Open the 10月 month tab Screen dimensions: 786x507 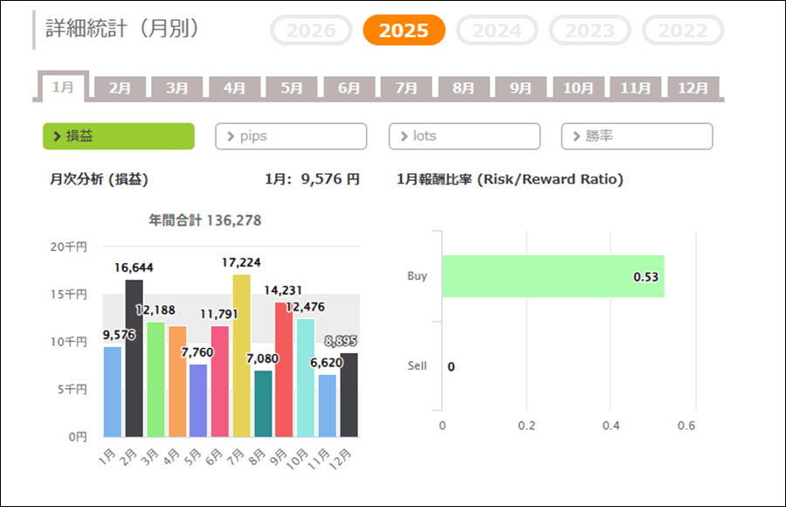point(578,88)
